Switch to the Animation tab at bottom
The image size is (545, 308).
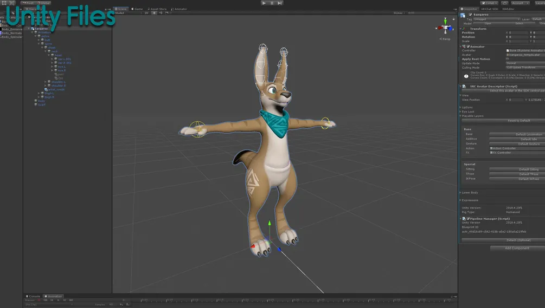point(53,296)
